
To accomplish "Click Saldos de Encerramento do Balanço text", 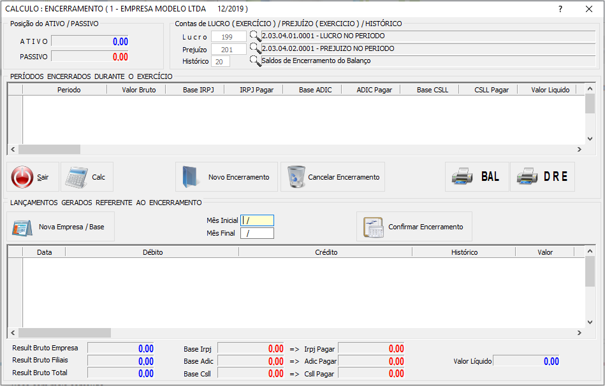I will coord(316,61).
